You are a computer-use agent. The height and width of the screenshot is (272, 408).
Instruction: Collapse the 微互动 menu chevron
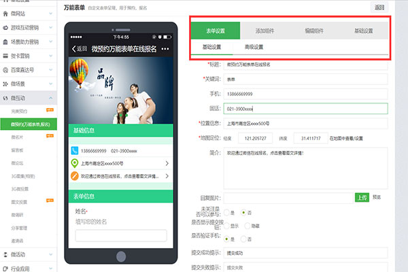pos(51,98)
